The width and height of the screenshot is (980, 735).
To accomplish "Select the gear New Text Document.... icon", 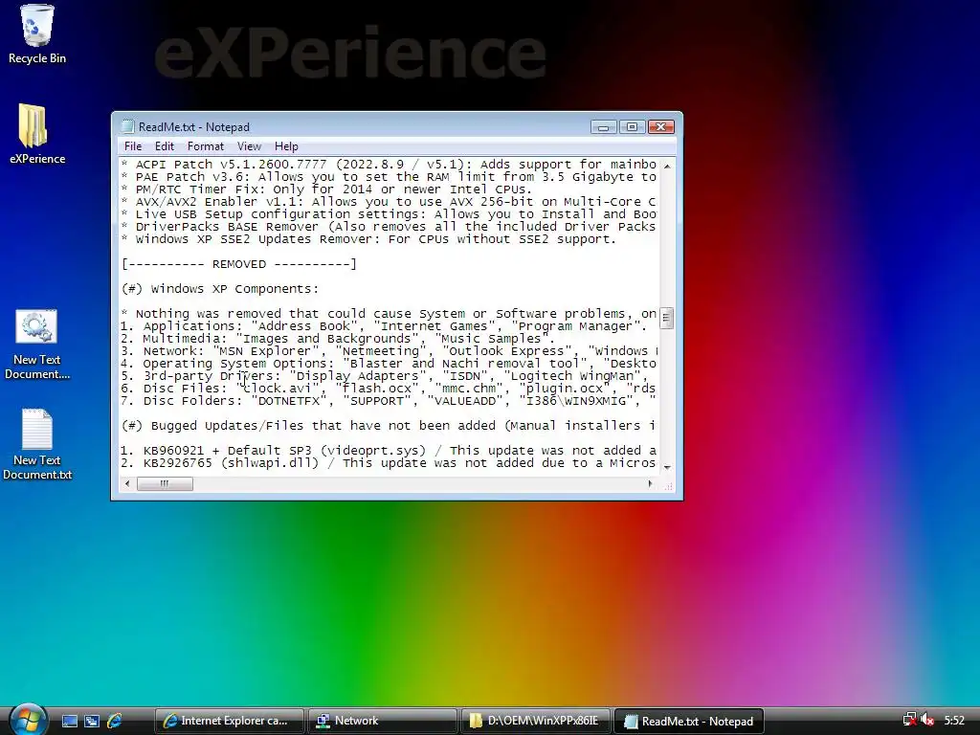I will click(37, 345).
